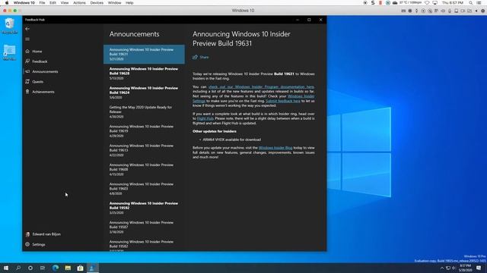
Task: Click the Mac Files desktop folder icon
Action: (x=10, y=52)
